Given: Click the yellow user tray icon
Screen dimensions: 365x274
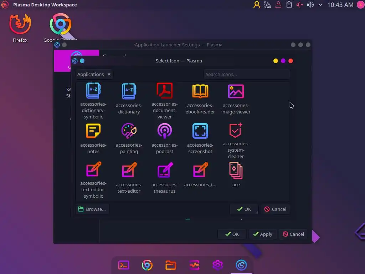Looking at the screenshot, I should click(257, 5).
